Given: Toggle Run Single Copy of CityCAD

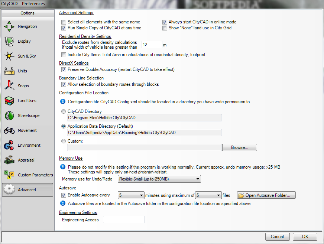Looking at the screenshot, I should [x=64, y=28].
